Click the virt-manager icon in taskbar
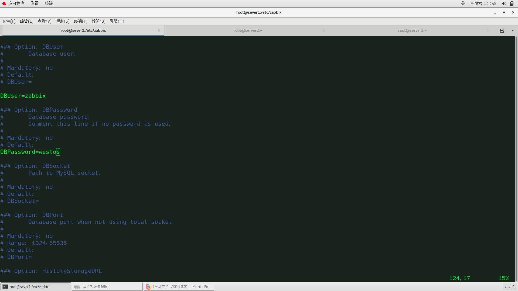This screenshot has height=291, width=518. tap(77, 287)
